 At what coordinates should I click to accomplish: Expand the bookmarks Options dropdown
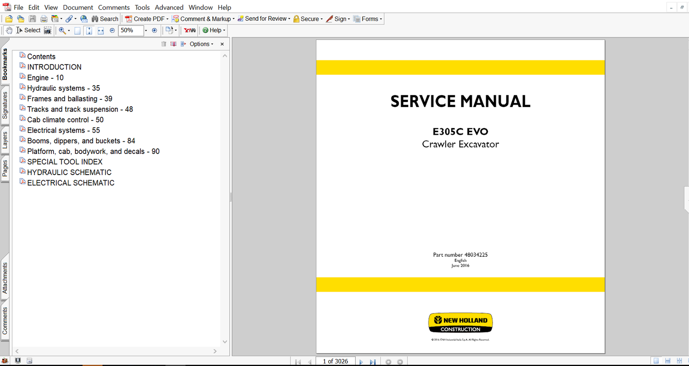tap(201, 44)
